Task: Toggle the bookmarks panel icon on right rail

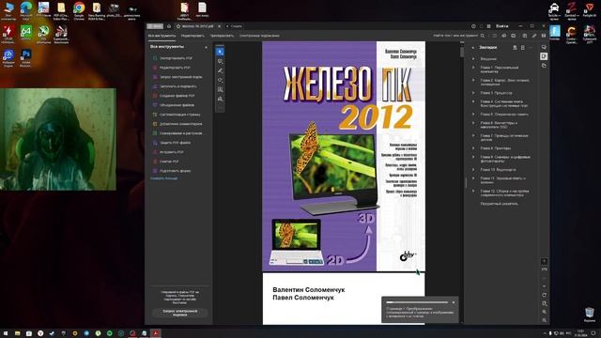Action: pos(544,56)
